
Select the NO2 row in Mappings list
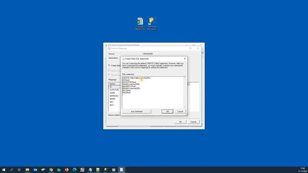115,105
